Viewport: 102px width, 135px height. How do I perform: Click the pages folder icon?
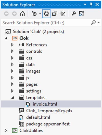tap(21, 84)
